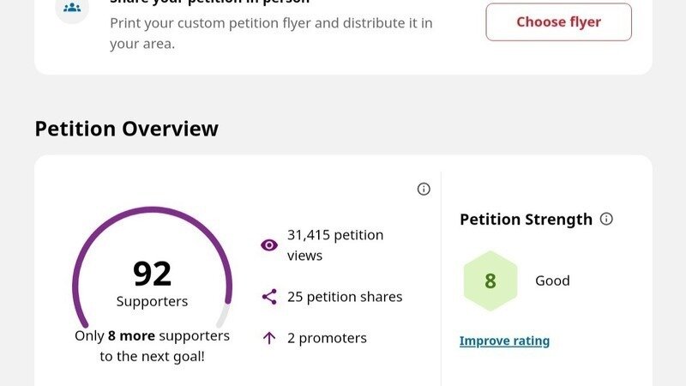The width and height of the screenshot is (686, 386).
Task: Click the Good rating label
Action: coord(552,280)
